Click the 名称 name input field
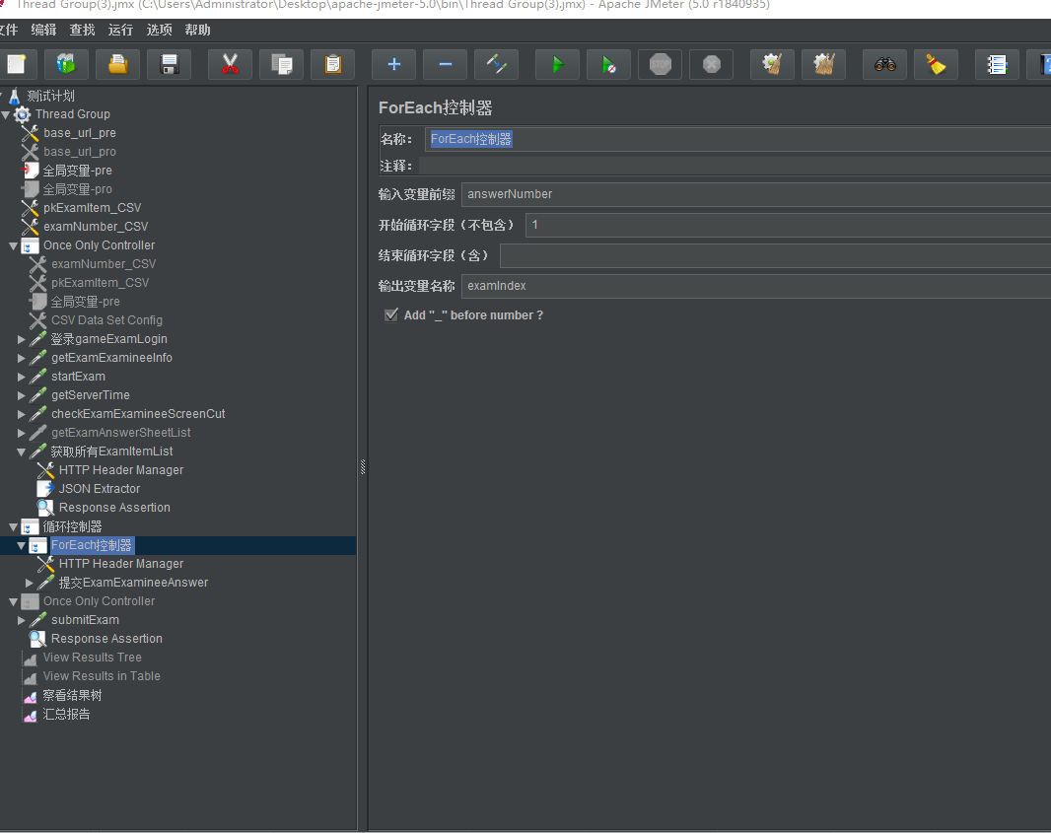 coord(738,139)
